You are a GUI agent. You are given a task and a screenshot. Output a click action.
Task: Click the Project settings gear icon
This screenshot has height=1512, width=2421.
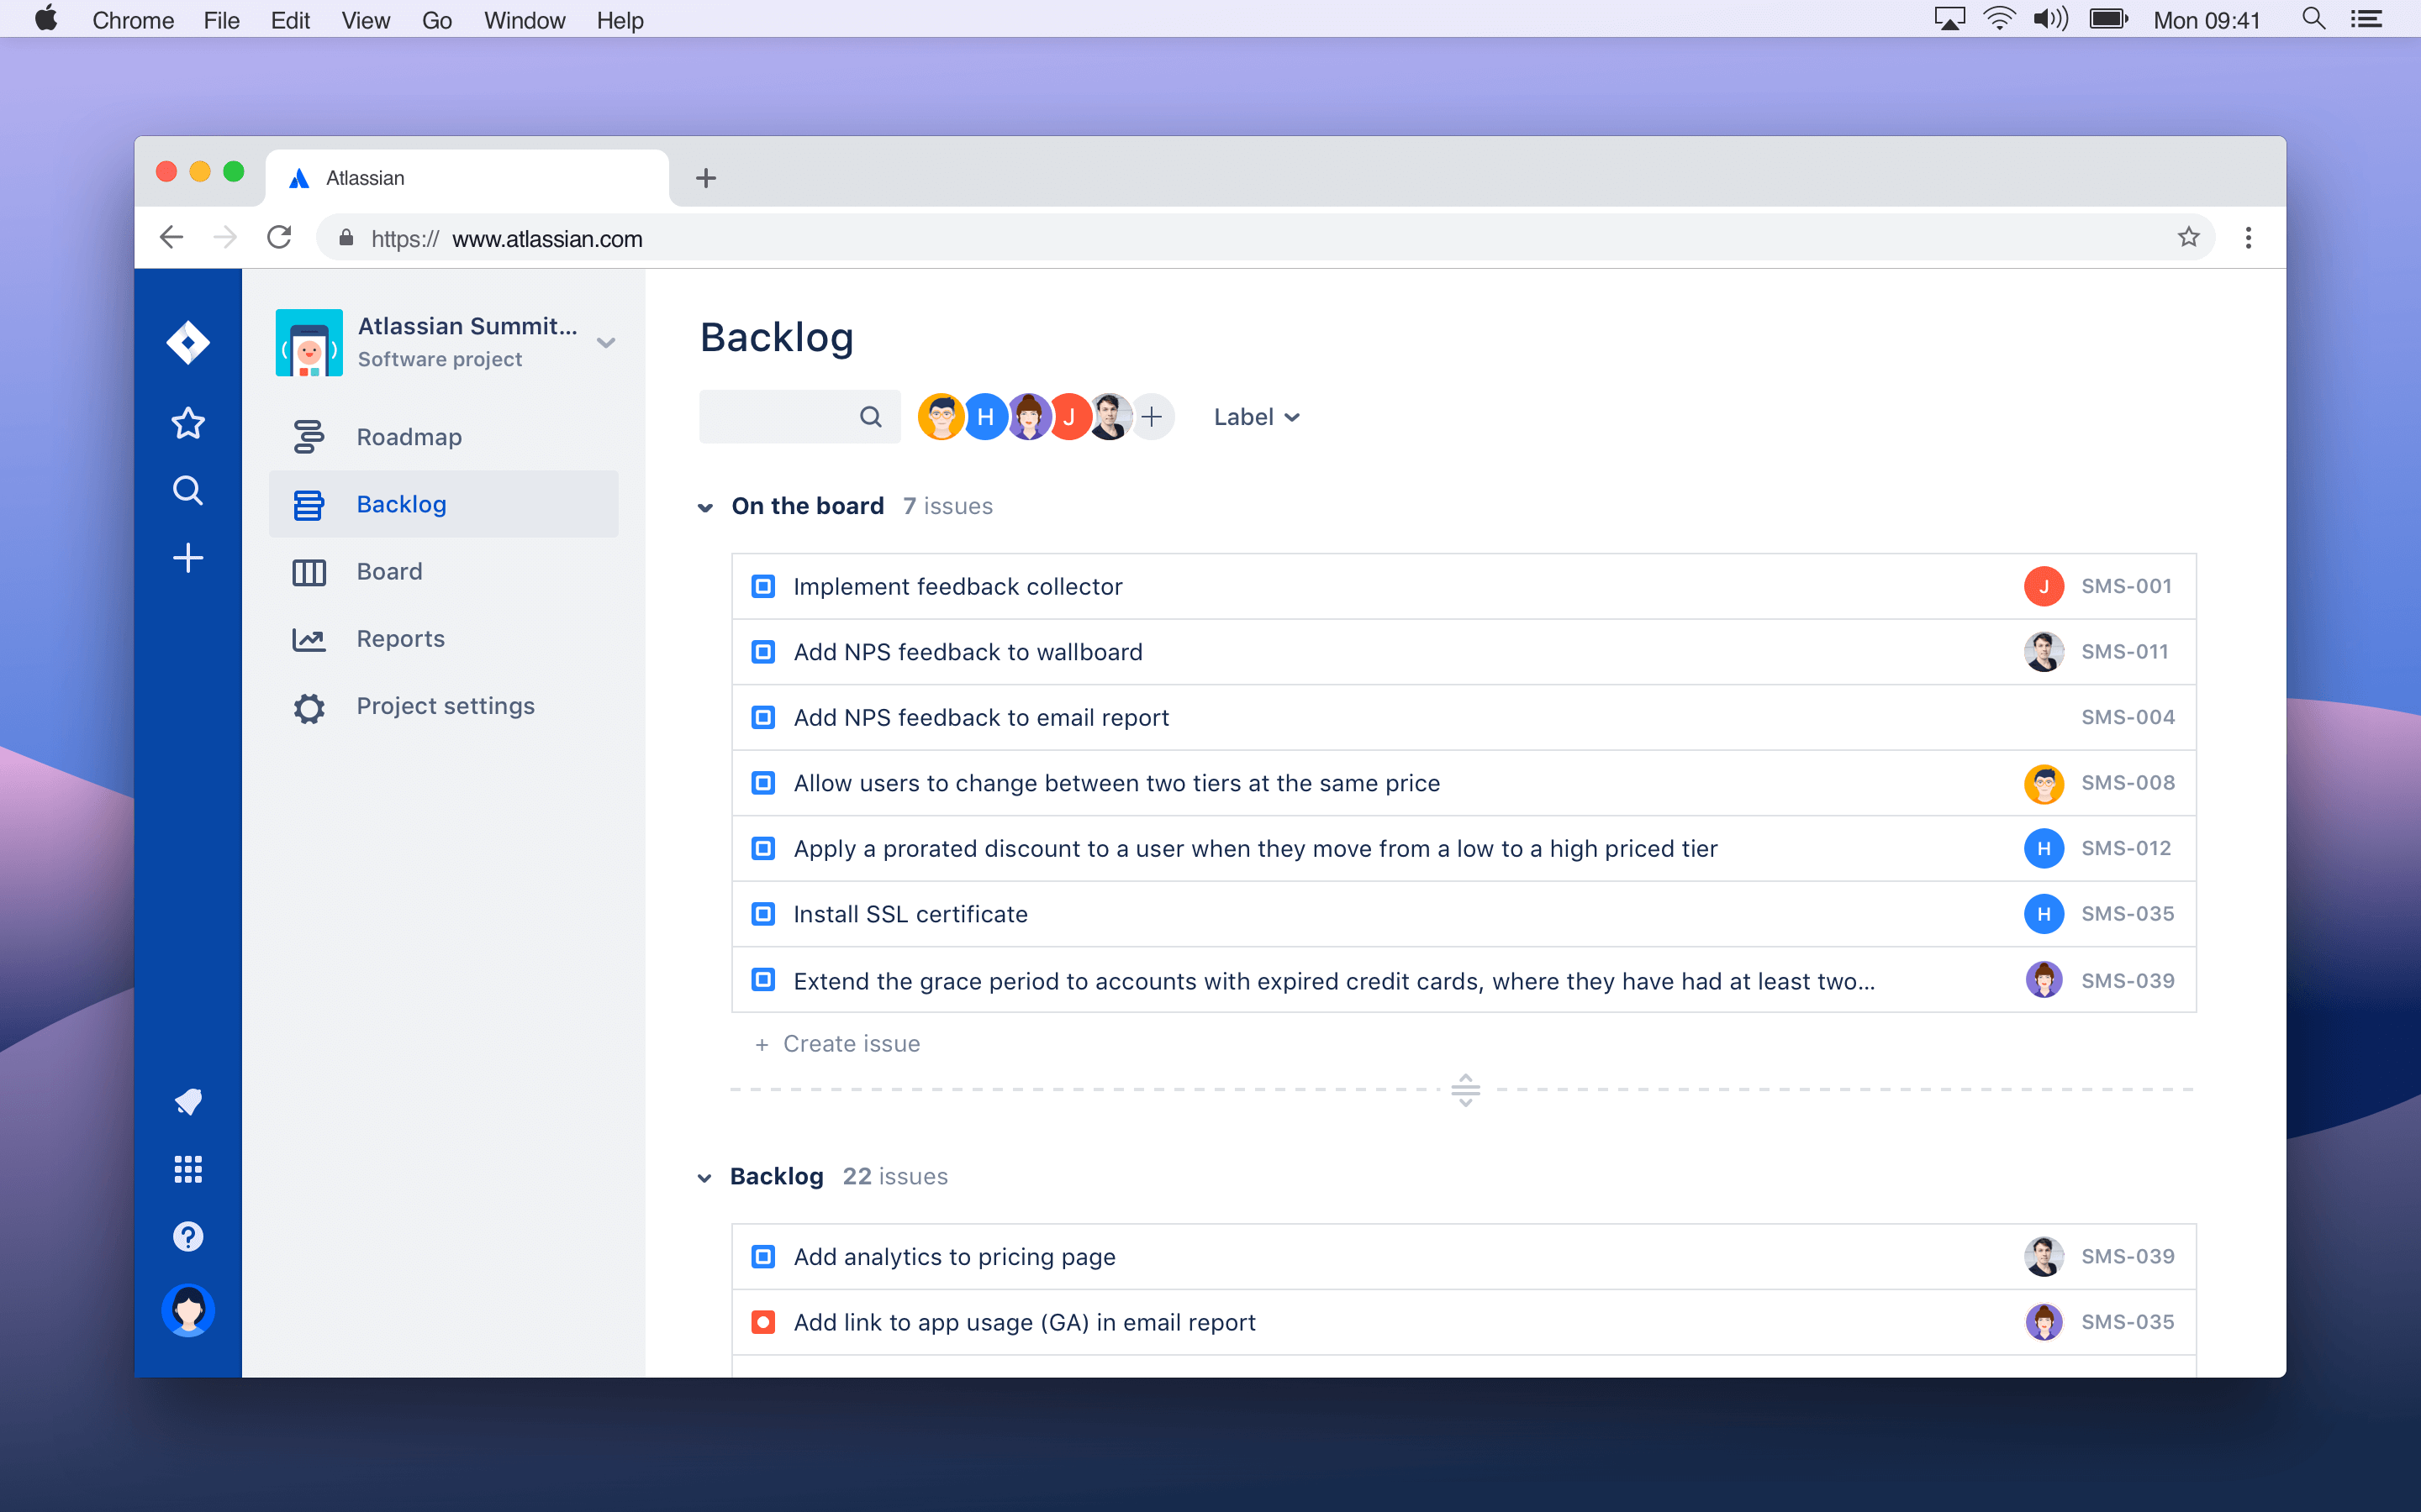click(310, 707)
